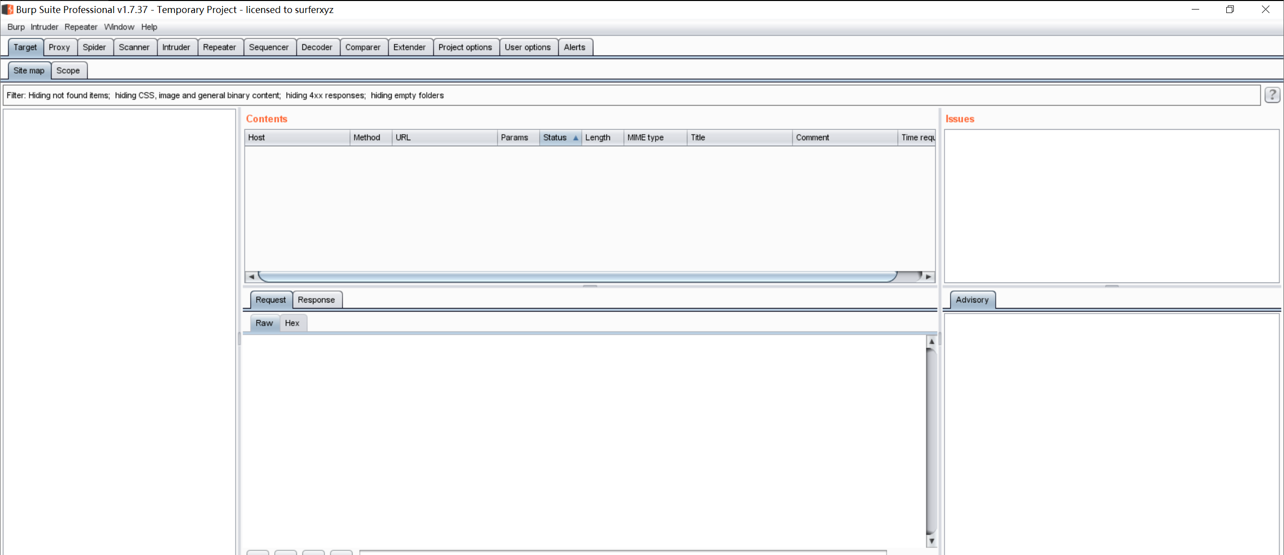This screenshot has height=555, width=1284.
Task: Click the request viewer vertical scrollbar thumb
Action: point(931,441)
